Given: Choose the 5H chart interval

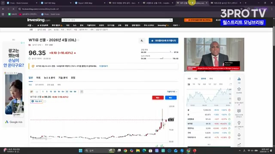Looking at the screenshot, I should coord(63,92).
